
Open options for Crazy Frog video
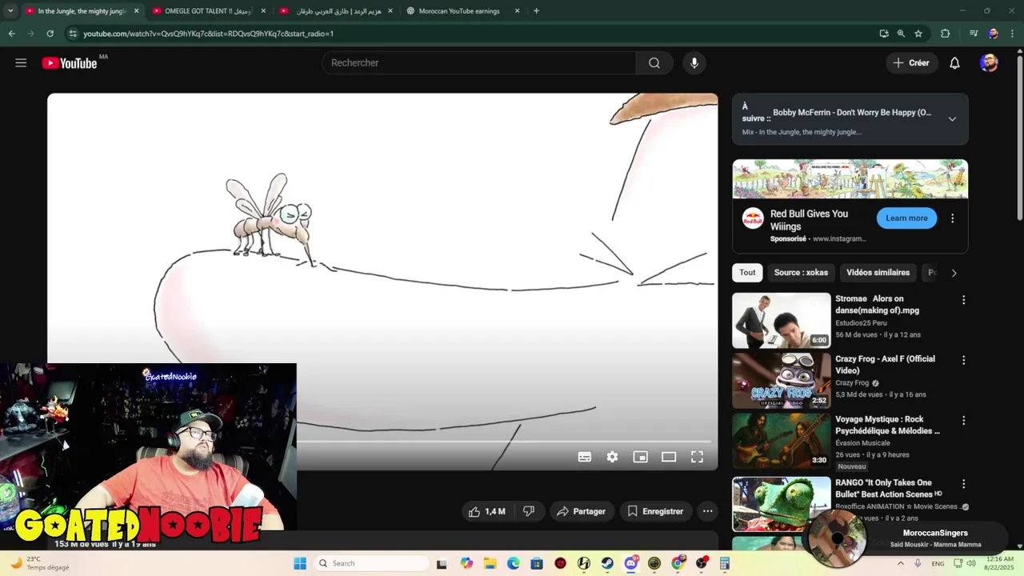coord(963,360)
